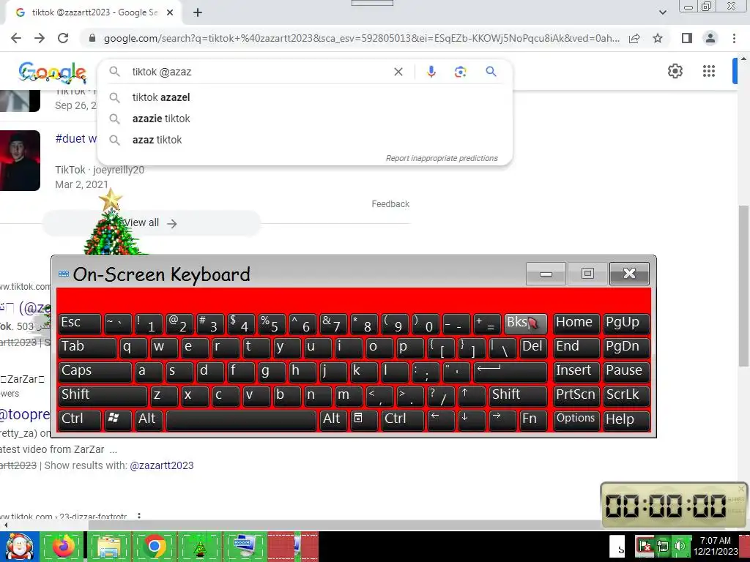Open the Santa Start button
Screen dimensions: 750x562
[19, 547]
